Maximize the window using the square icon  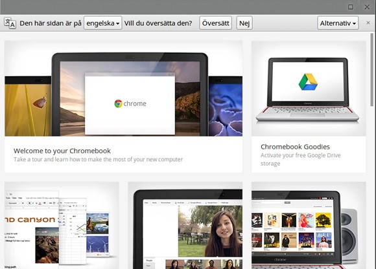[x=351, y=7]
